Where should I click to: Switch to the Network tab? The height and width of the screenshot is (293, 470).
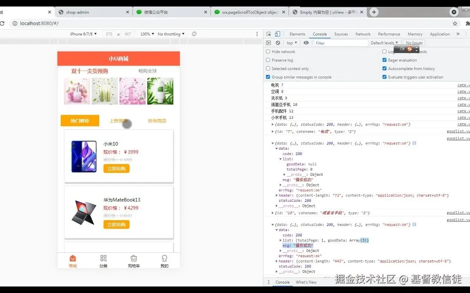tap(363, 34)
